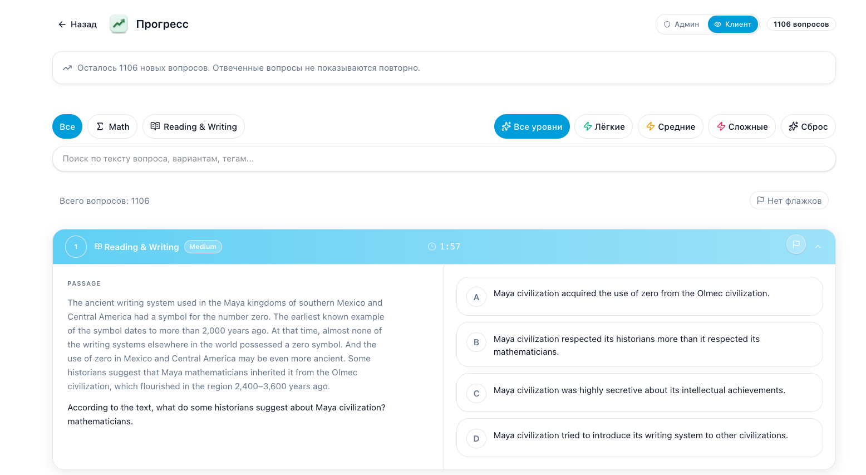Click the question number 1 circle

76,247
